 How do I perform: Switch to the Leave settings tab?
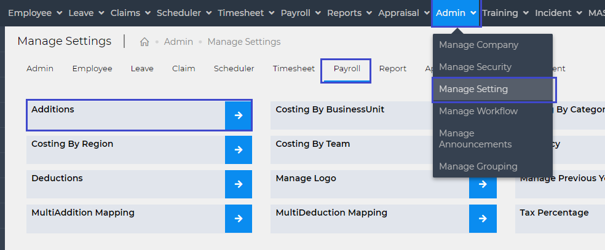pyautogui.click(x=142, y=69)
